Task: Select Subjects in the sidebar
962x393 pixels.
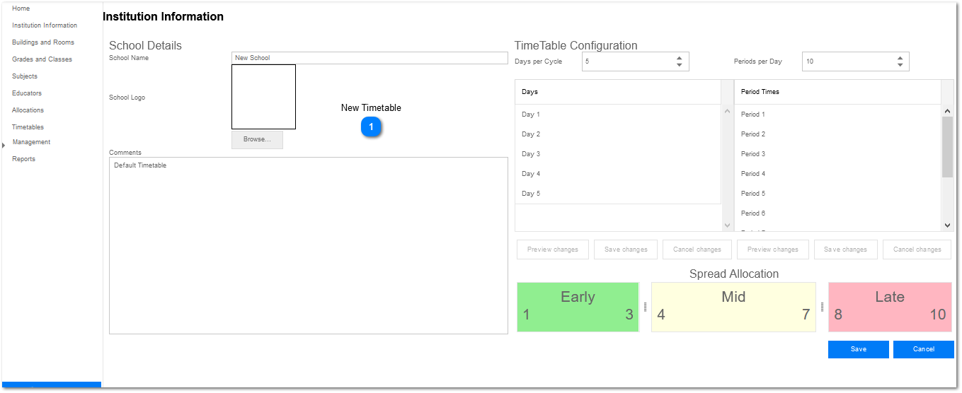Action: pos(25,76)
